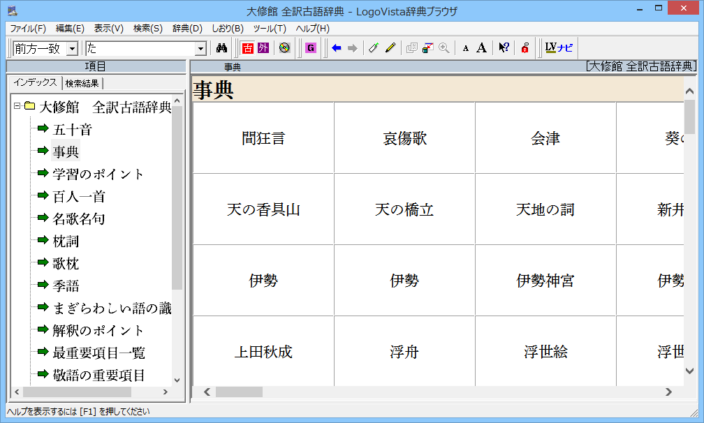Select the yellow pencil tool
The image size is (704, 423).
390,48
